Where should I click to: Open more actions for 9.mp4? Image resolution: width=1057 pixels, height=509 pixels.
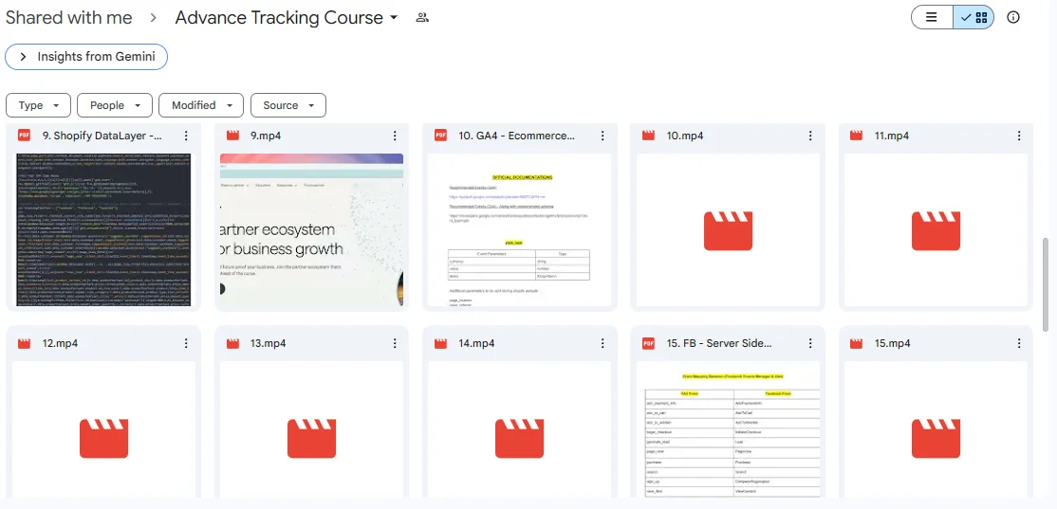(x=395, y=136)
